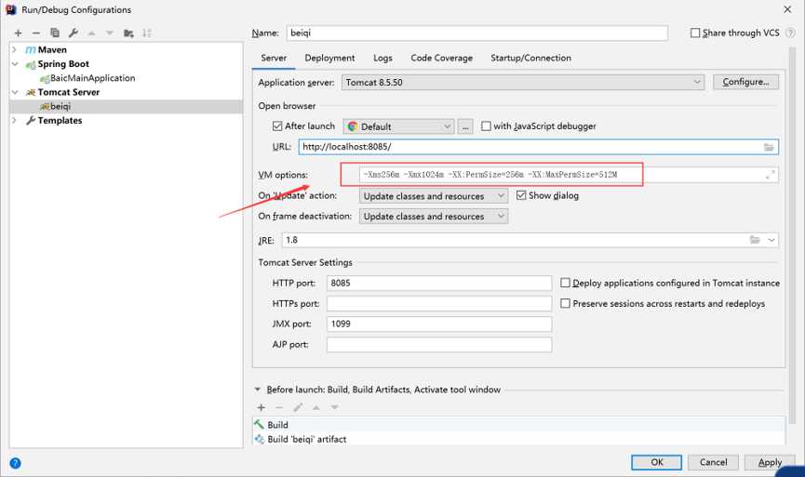Click the Cancel button

tap(713, 462)
